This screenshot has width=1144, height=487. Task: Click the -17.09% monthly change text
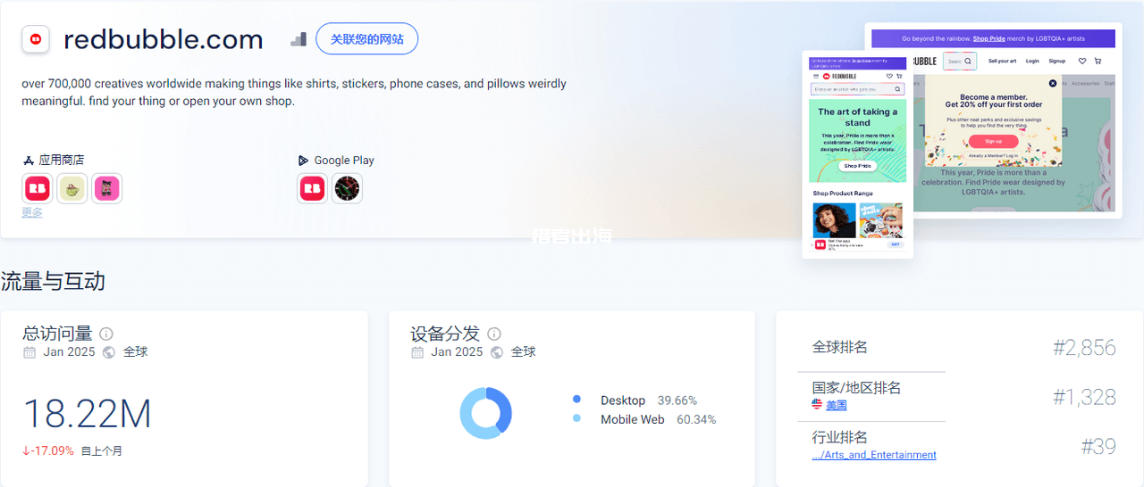pyautogui.click(x=48, y=450)
